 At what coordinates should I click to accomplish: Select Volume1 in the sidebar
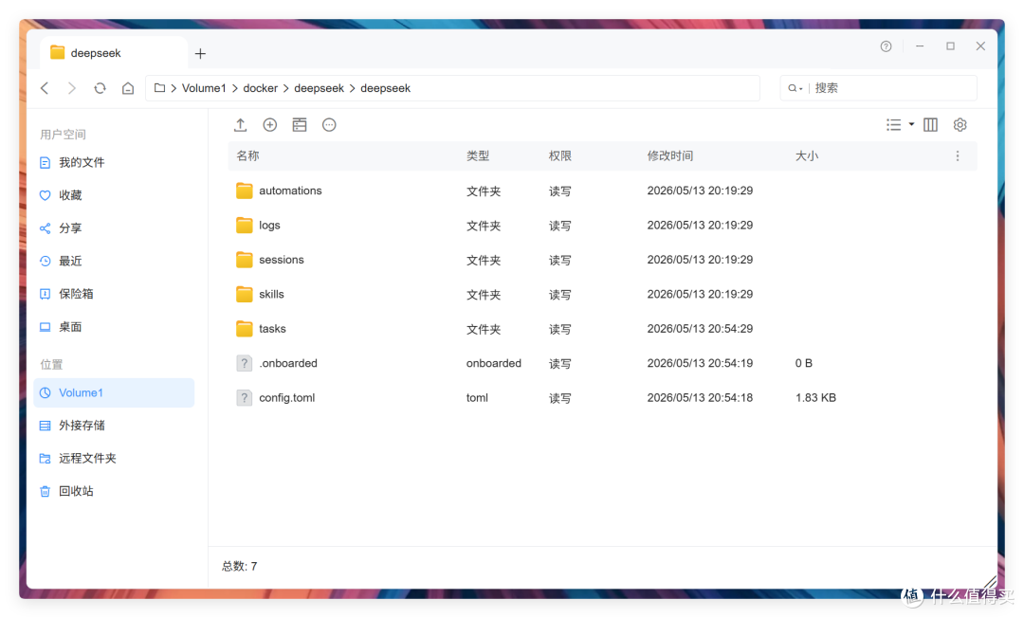coord(114,392)
